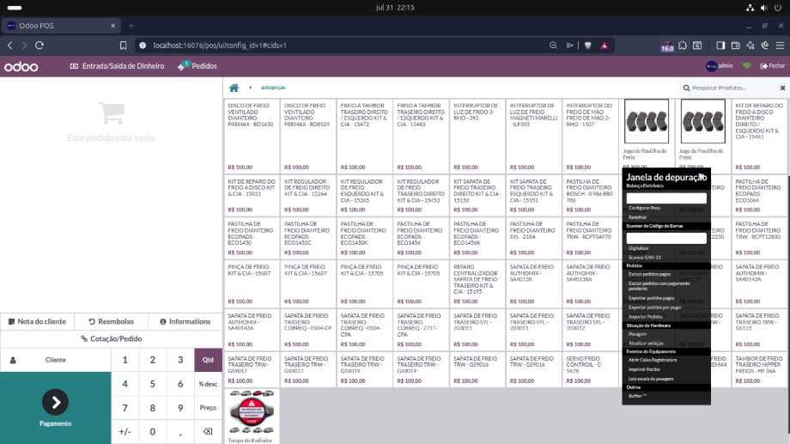
Task: Add PASTILHA DE FREIO DIANTEIRO SYL - 2184
Action: [x=533, y=238]
